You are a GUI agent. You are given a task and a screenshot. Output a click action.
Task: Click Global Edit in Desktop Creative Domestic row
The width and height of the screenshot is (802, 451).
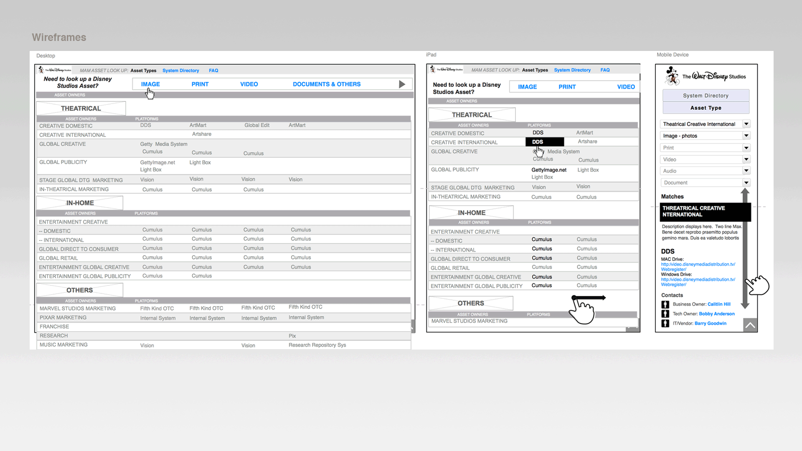coord(257,125)
